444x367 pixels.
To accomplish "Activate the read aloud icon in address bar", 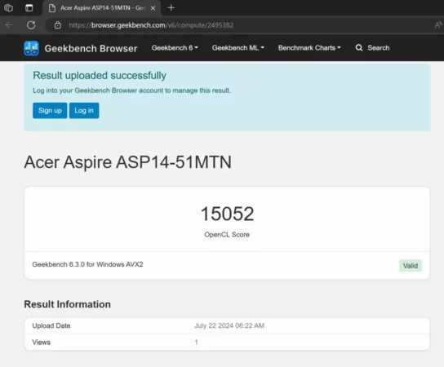I will 438,25.
